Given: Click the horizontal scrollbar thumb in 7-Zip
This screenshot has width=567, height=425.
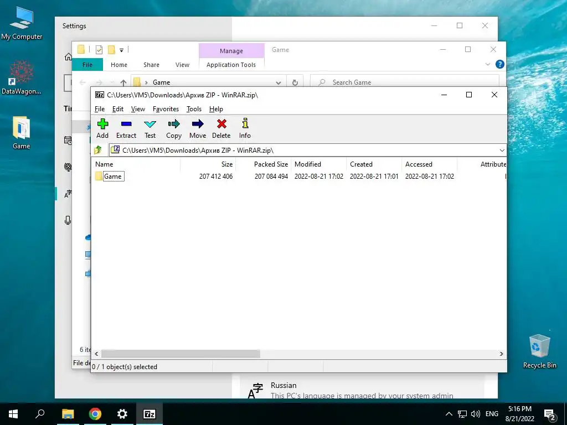Looking at the screenshot, I should coord(181,354).
